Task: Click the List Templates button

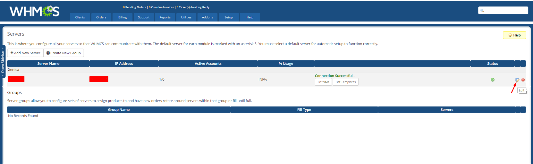Action: [345, 82]
